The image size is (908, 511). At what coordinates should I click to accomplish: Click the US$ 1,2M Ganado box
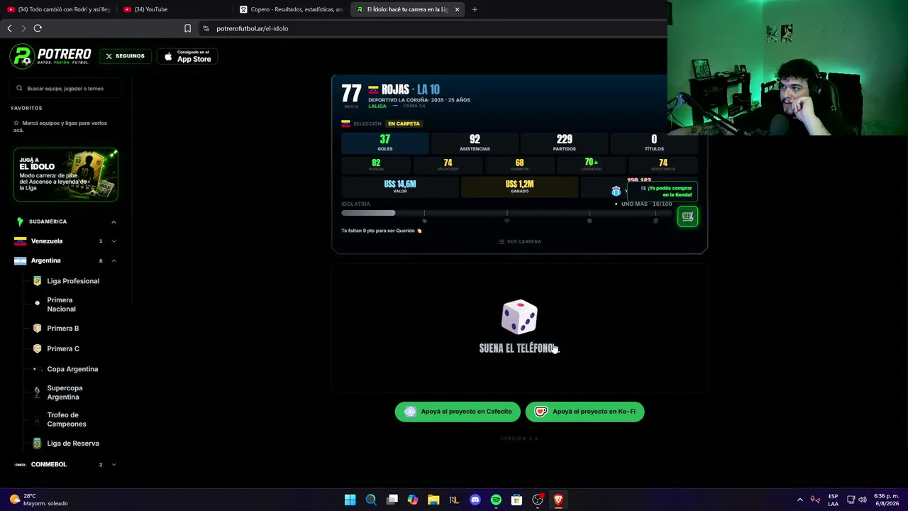click(519, 187)
